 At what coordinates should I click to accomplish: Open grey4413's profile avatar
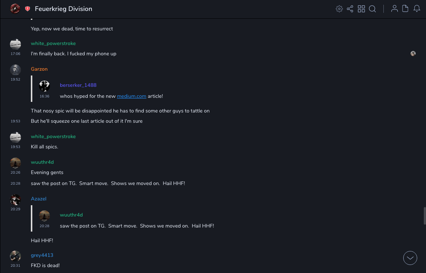coord(15,256)
